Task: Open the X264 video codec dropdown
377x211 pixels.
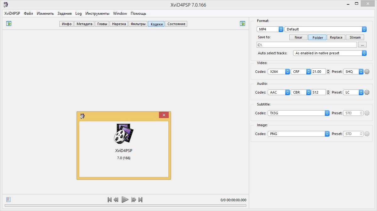Action: pos(278,72)
